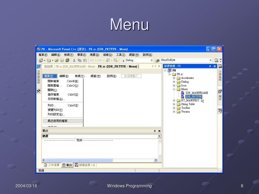The height and width of the screenshot is (194, 259).
Task: Click the bottom class view icon on right sidebar
Action: [x=220, y=111]
